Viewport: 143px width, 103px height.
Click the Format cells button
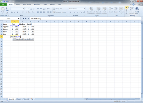[x=121, y=10]
